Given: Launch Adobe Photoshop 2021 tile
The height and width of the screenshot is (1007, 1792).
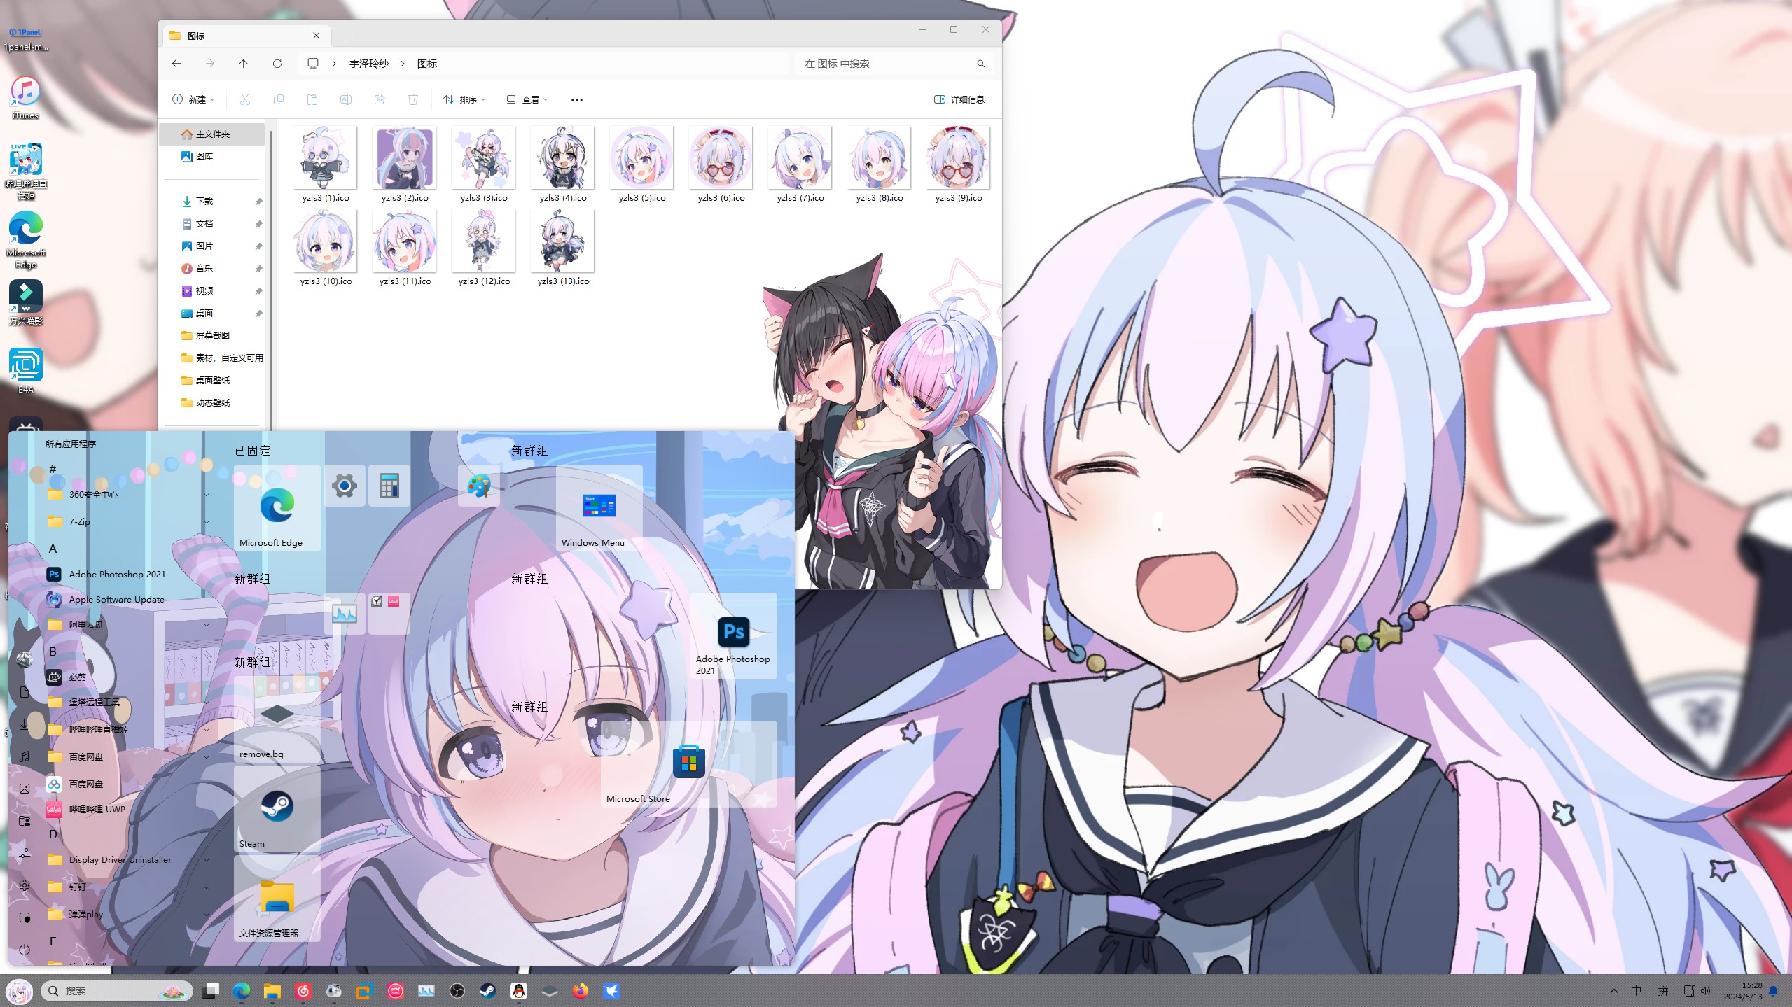Looking at the screenshot, I should point(733,637).
